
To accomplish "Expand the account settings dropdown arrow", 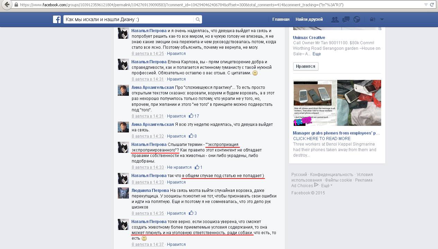I will pos(382,20).
